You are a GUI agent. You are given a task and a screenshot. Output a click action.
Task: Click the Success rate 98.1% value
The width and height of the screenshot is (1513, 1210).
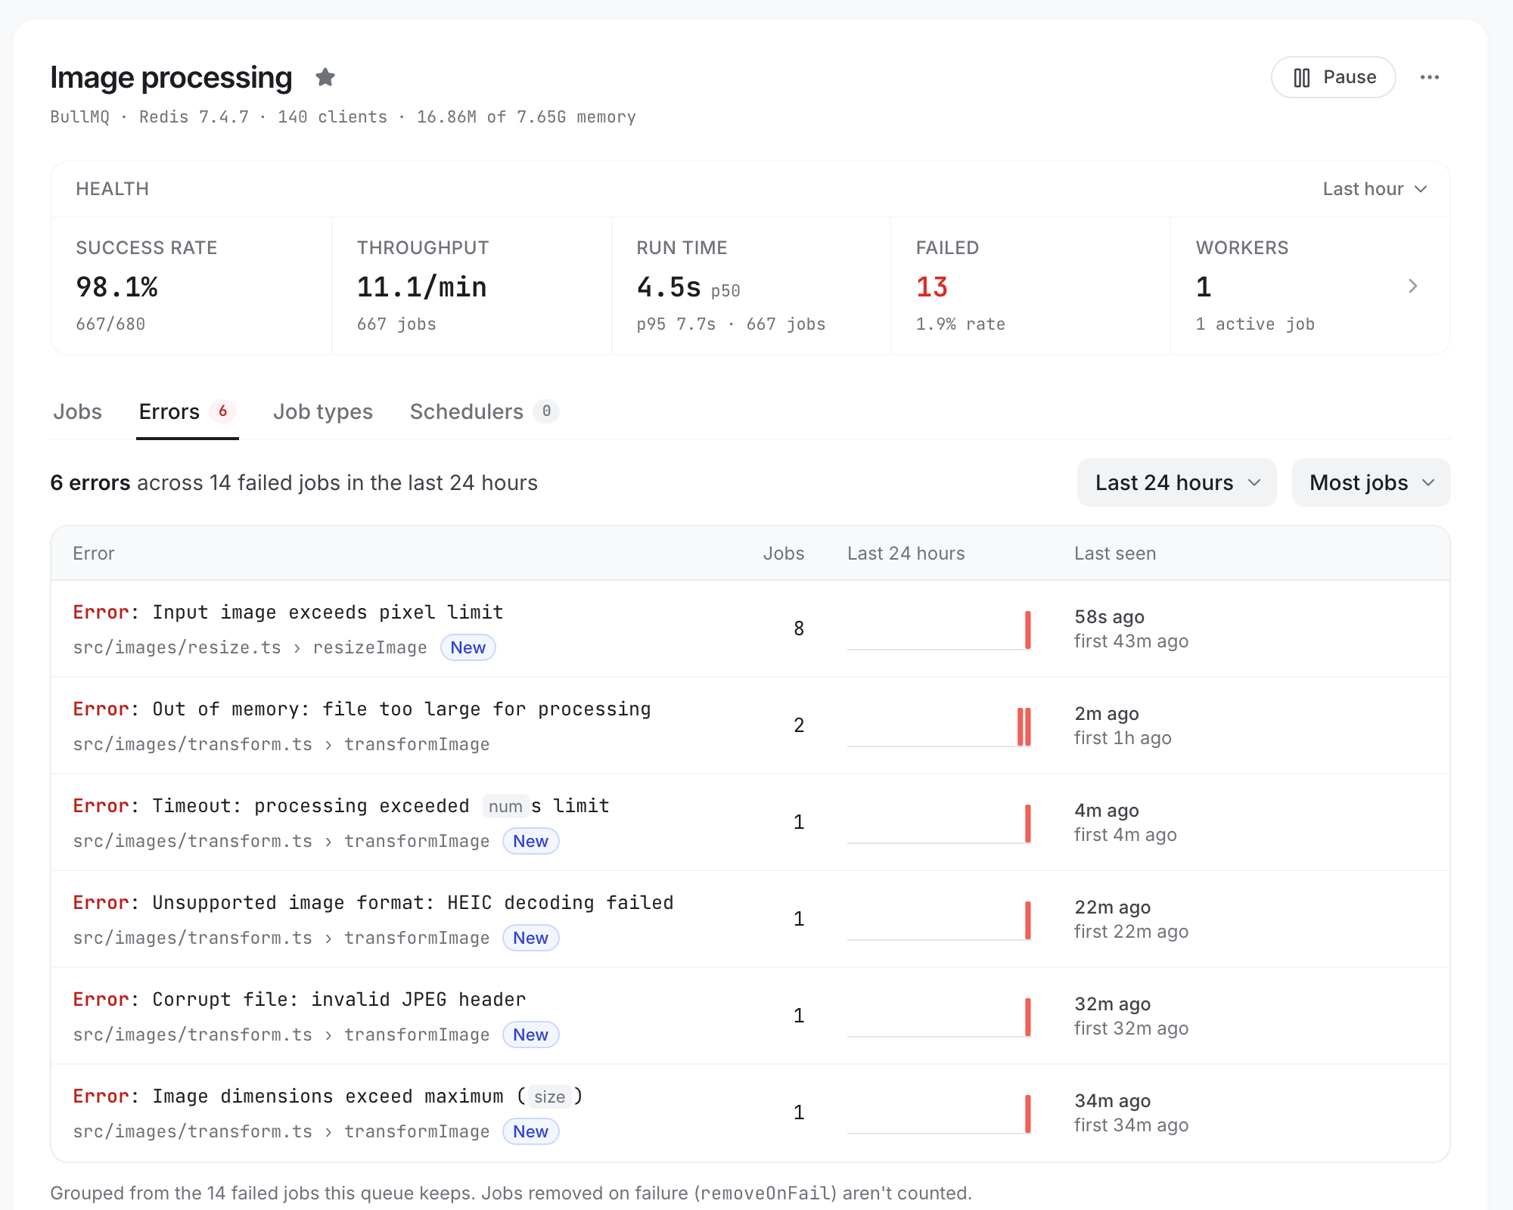[117, 287]
